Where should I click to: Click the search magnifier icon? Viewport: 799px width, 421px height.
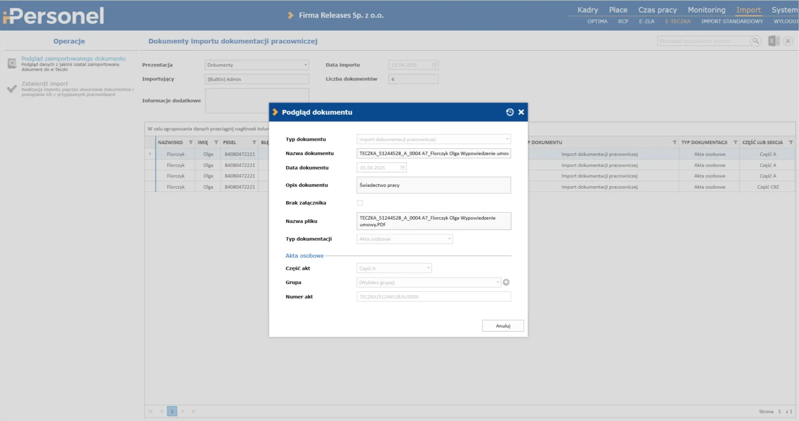point(755,41)
